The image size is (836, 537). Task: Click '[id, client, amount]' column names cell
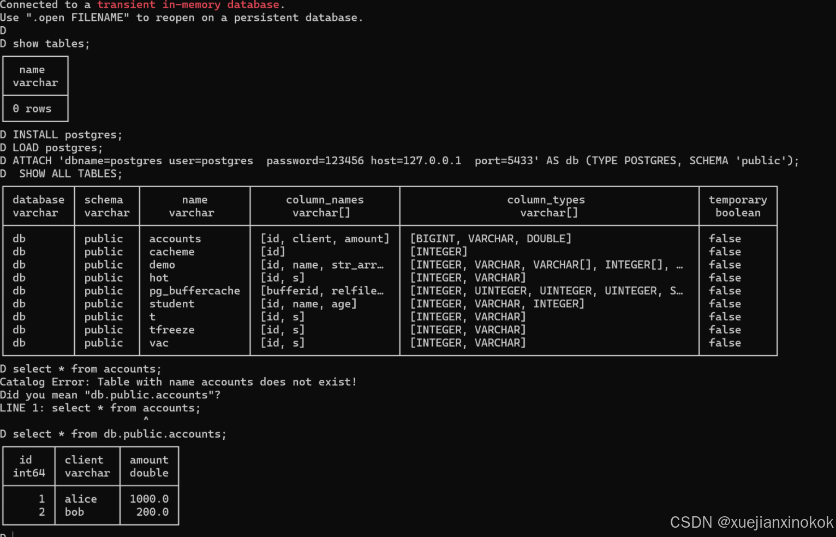pyautogui.click(x=325, y=239)
